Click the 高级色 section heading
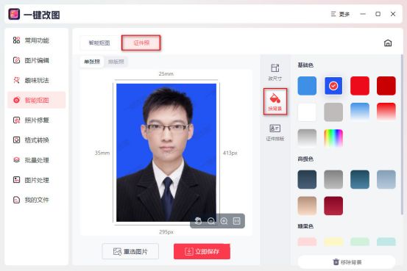The height and width of the screenshot is (271, 407). 305,159
